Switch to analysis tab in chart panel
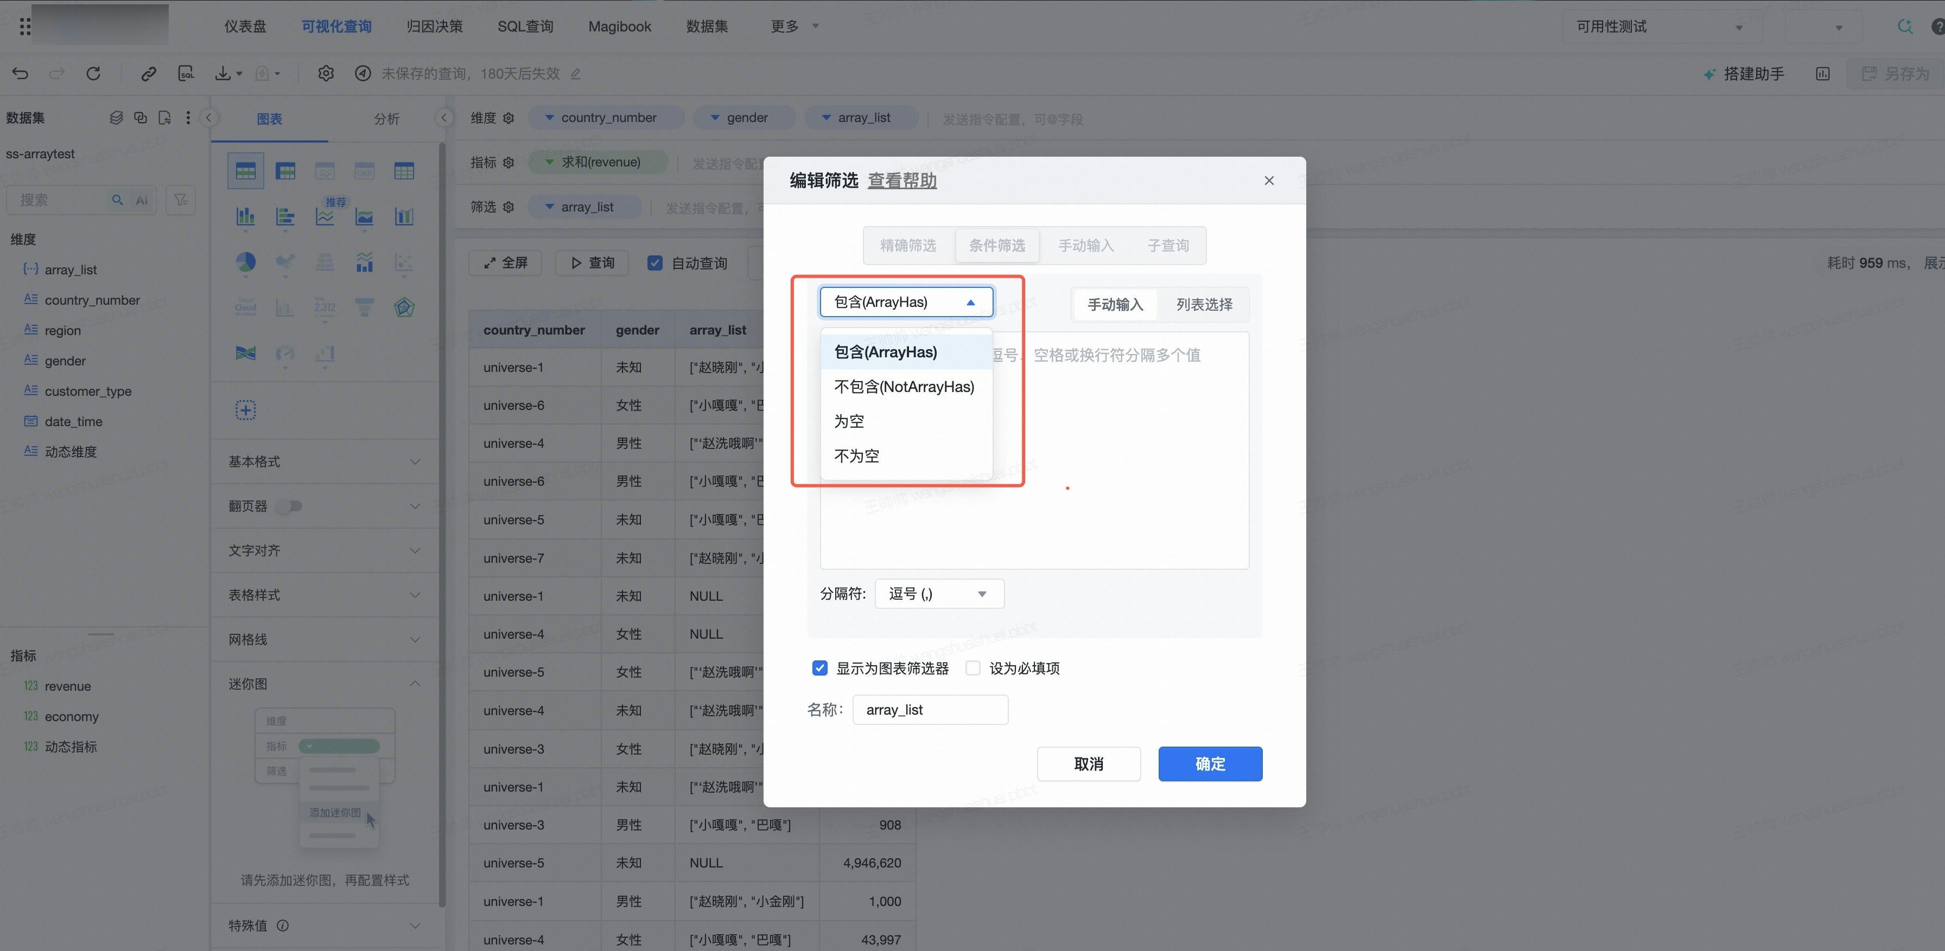Viewport: 1945px width, 951px height. coord(386,119)
